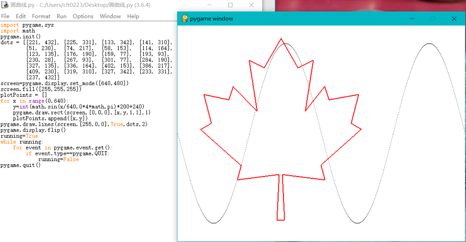
Task: Click the 'pygame.draw.rect' code line
Action: coord(82,113)
